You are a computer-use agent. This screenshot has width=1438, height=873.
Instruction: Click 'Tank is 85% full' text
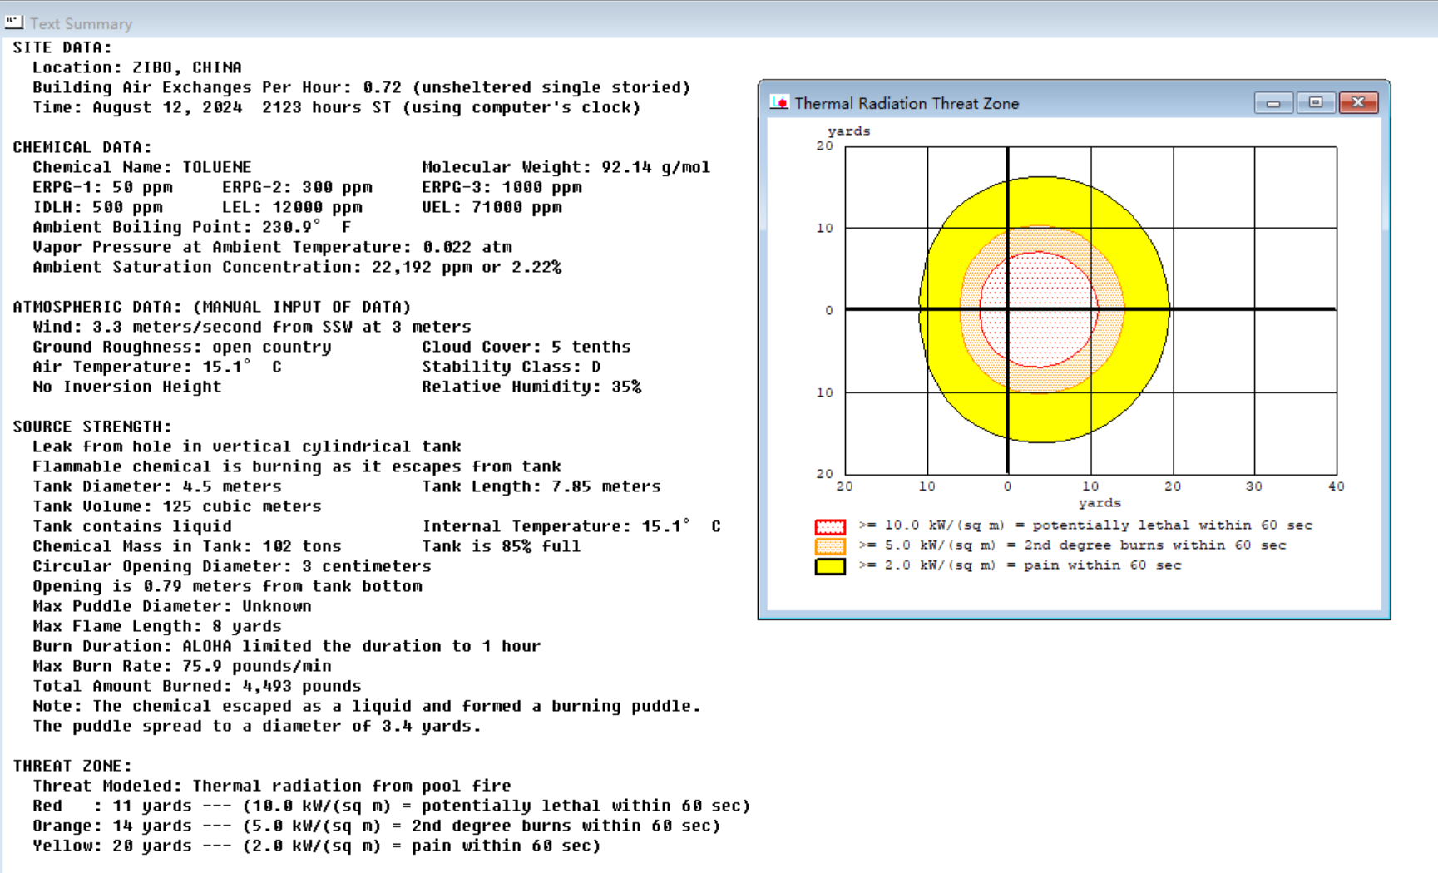coord(501,546)
